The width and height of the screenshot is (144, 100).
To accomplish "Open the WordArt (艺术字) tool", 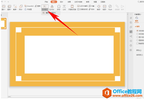I will click(52, 6).
